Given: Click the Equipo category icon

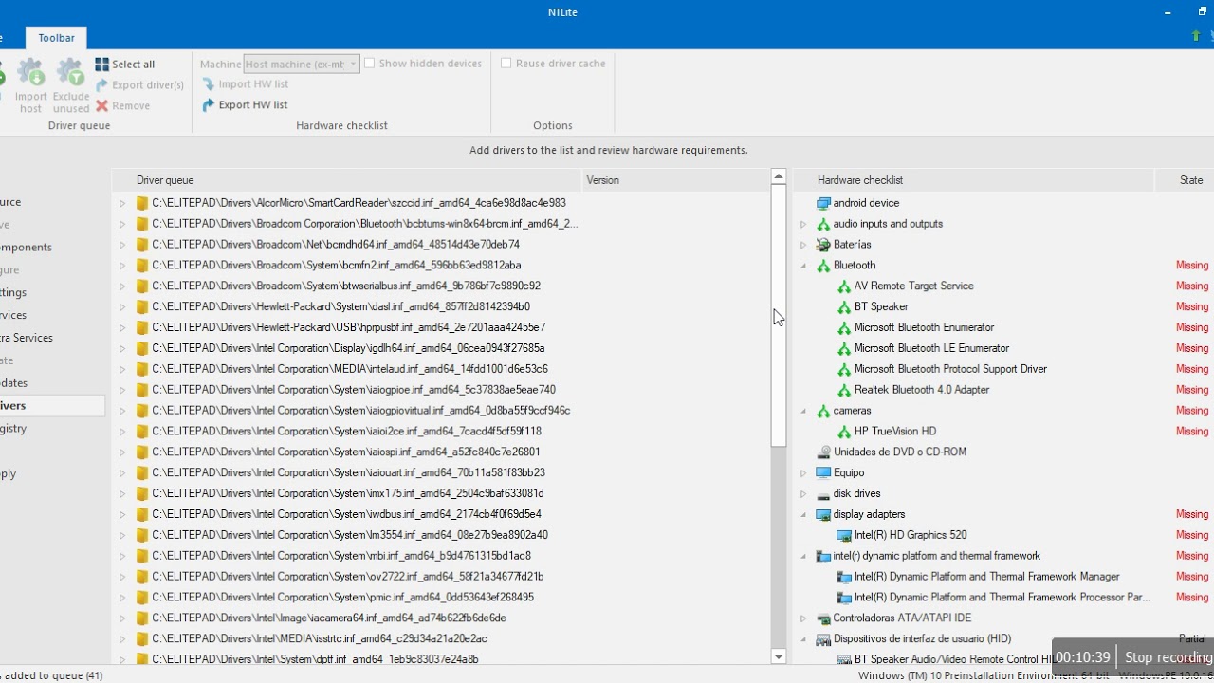Looking at the screenshot, I should tap(823, 472).
